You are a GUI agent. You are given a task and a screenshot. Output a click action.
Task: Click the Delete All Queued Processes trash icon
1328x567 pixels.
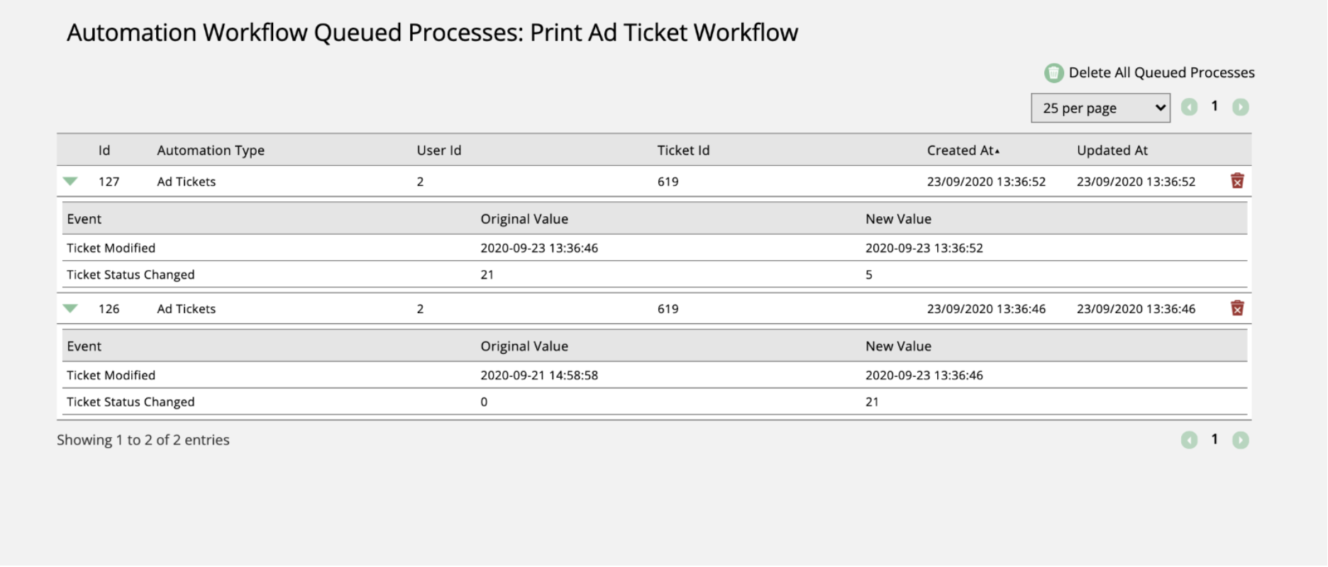point(1055,72)
